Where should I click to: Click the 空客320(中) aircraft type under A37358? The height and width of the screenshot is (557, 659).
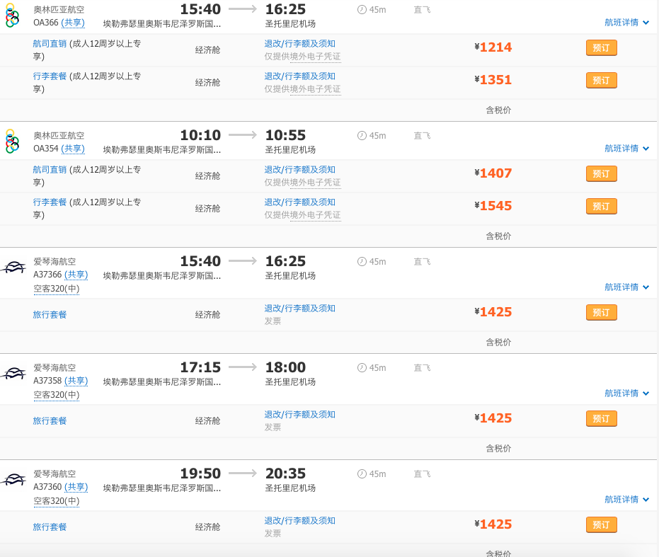[57, 394]
